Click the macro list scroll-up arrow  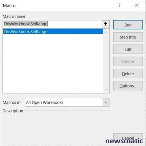tap(106, 32)
